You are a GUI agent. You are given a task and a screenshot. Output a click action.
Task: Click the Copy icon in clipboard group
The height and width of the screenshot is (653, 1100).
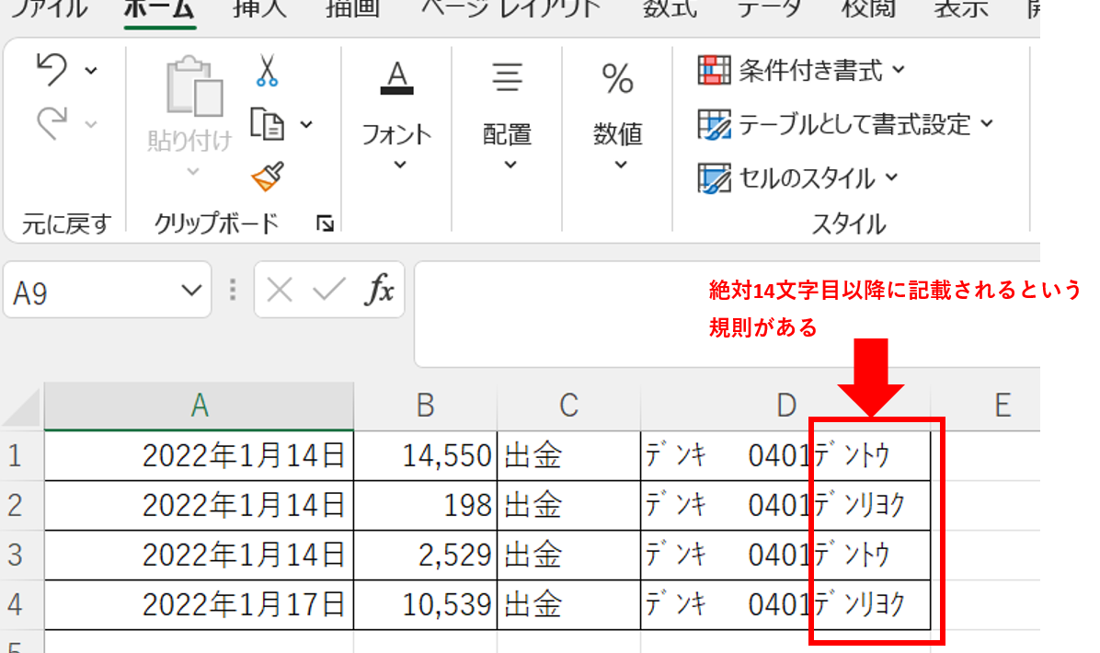tap(268, 123)
